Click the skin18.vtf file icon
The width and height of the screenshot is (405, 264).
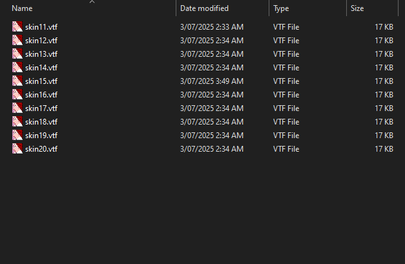17,122
